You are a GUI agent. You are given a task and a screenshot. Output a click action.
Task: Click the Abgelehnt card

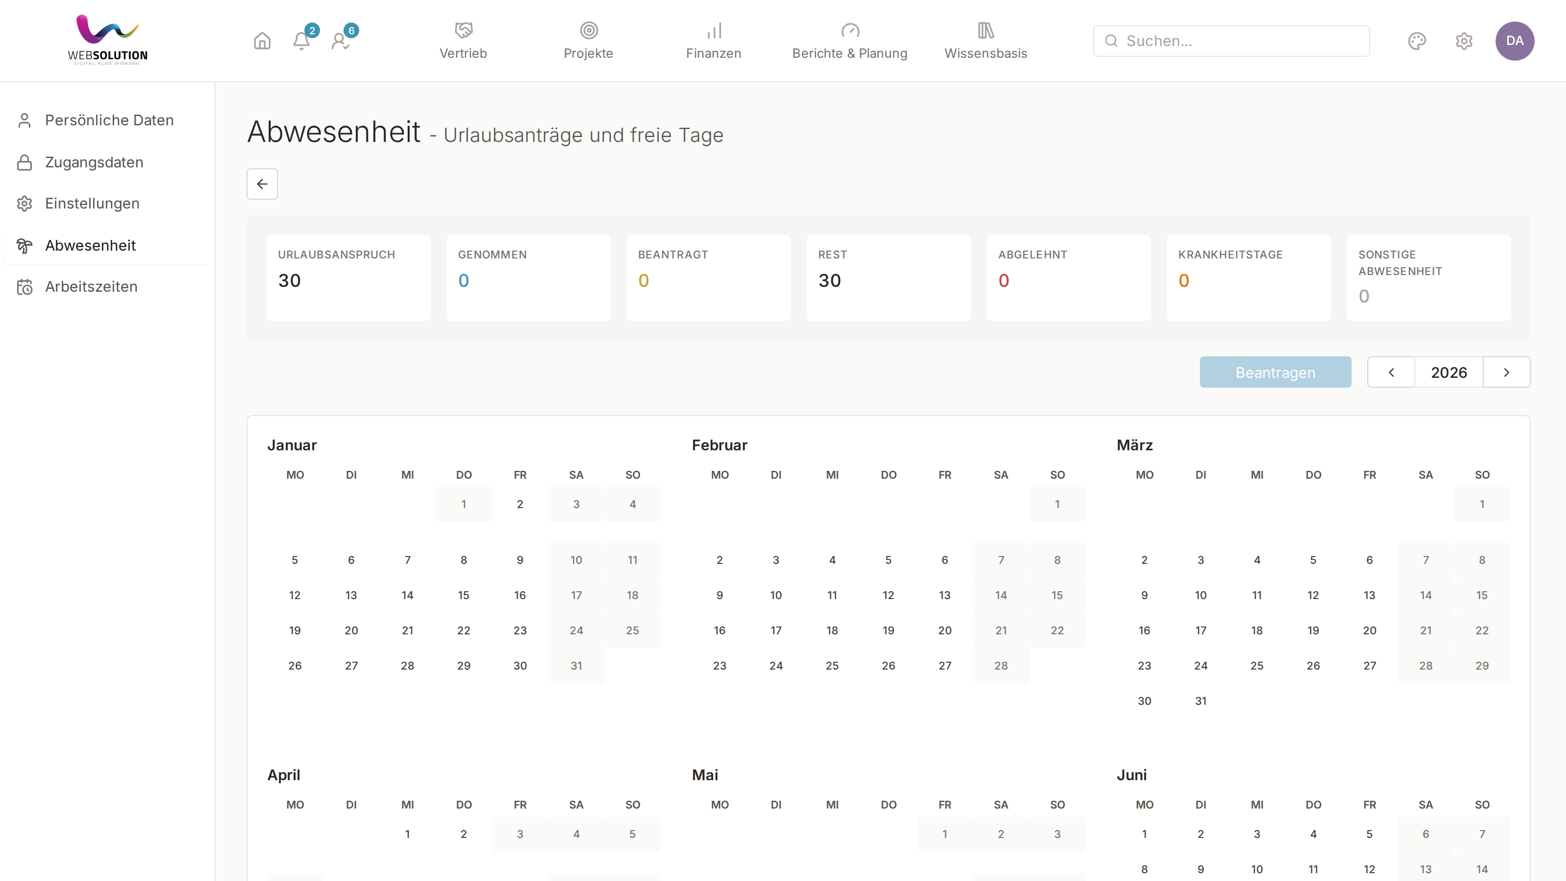click(1068, 278)
